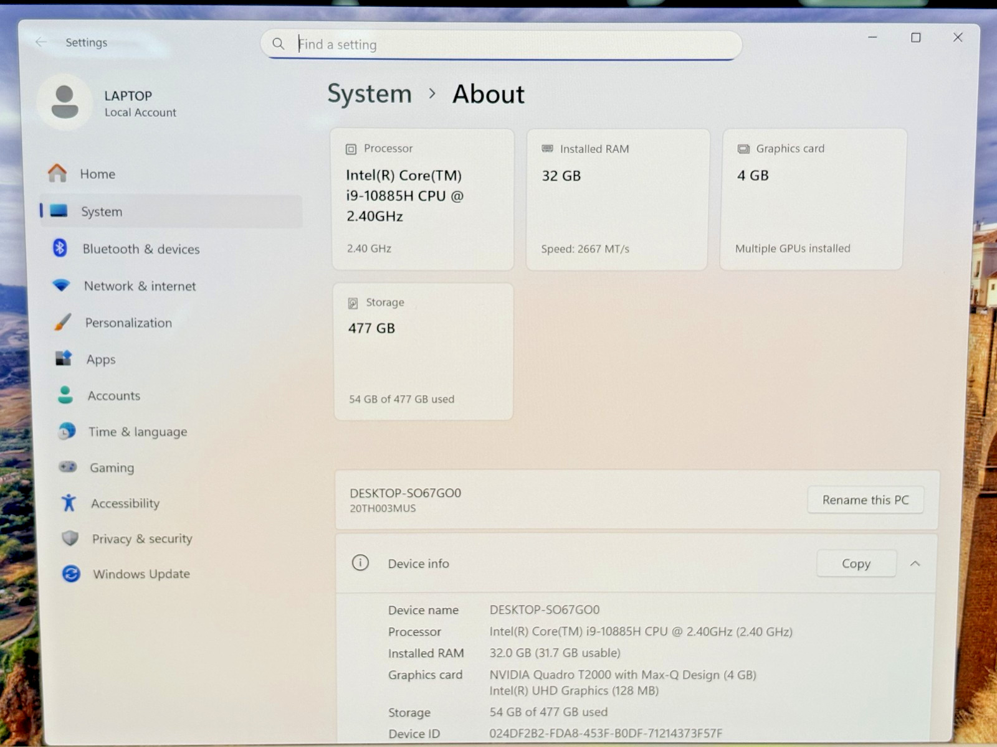
Task: Click the back arrow next to Settings
Action: click(41, 42)
